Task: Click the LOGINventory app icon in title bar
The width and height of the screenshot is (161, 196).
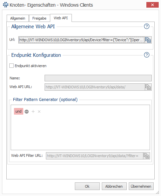Action: (x=6, y=5)
